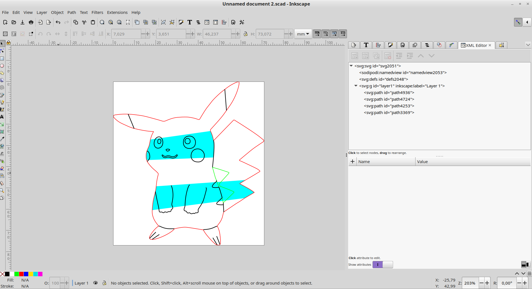Toggle guides lock at ruler corner
This screenshot has height=289, width=532.
[9, 43]
